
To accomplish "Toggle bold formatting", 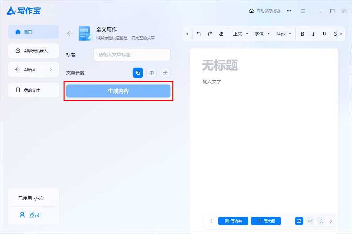I will pos(302,34).
